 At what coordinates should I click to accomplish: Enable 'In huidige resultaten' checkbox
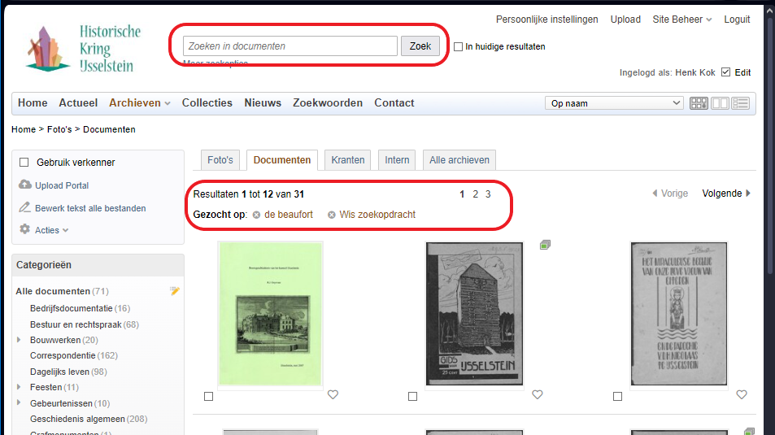(458, 46)
